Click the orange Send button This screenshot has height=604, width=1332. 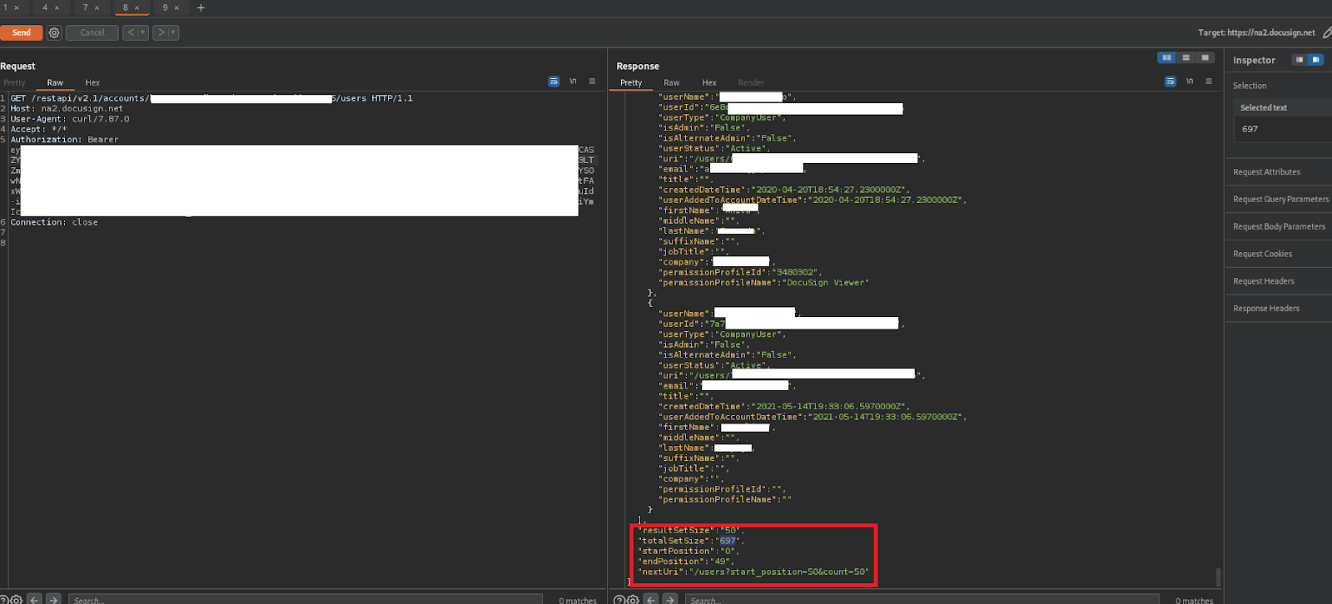click(x=22, y=32)
